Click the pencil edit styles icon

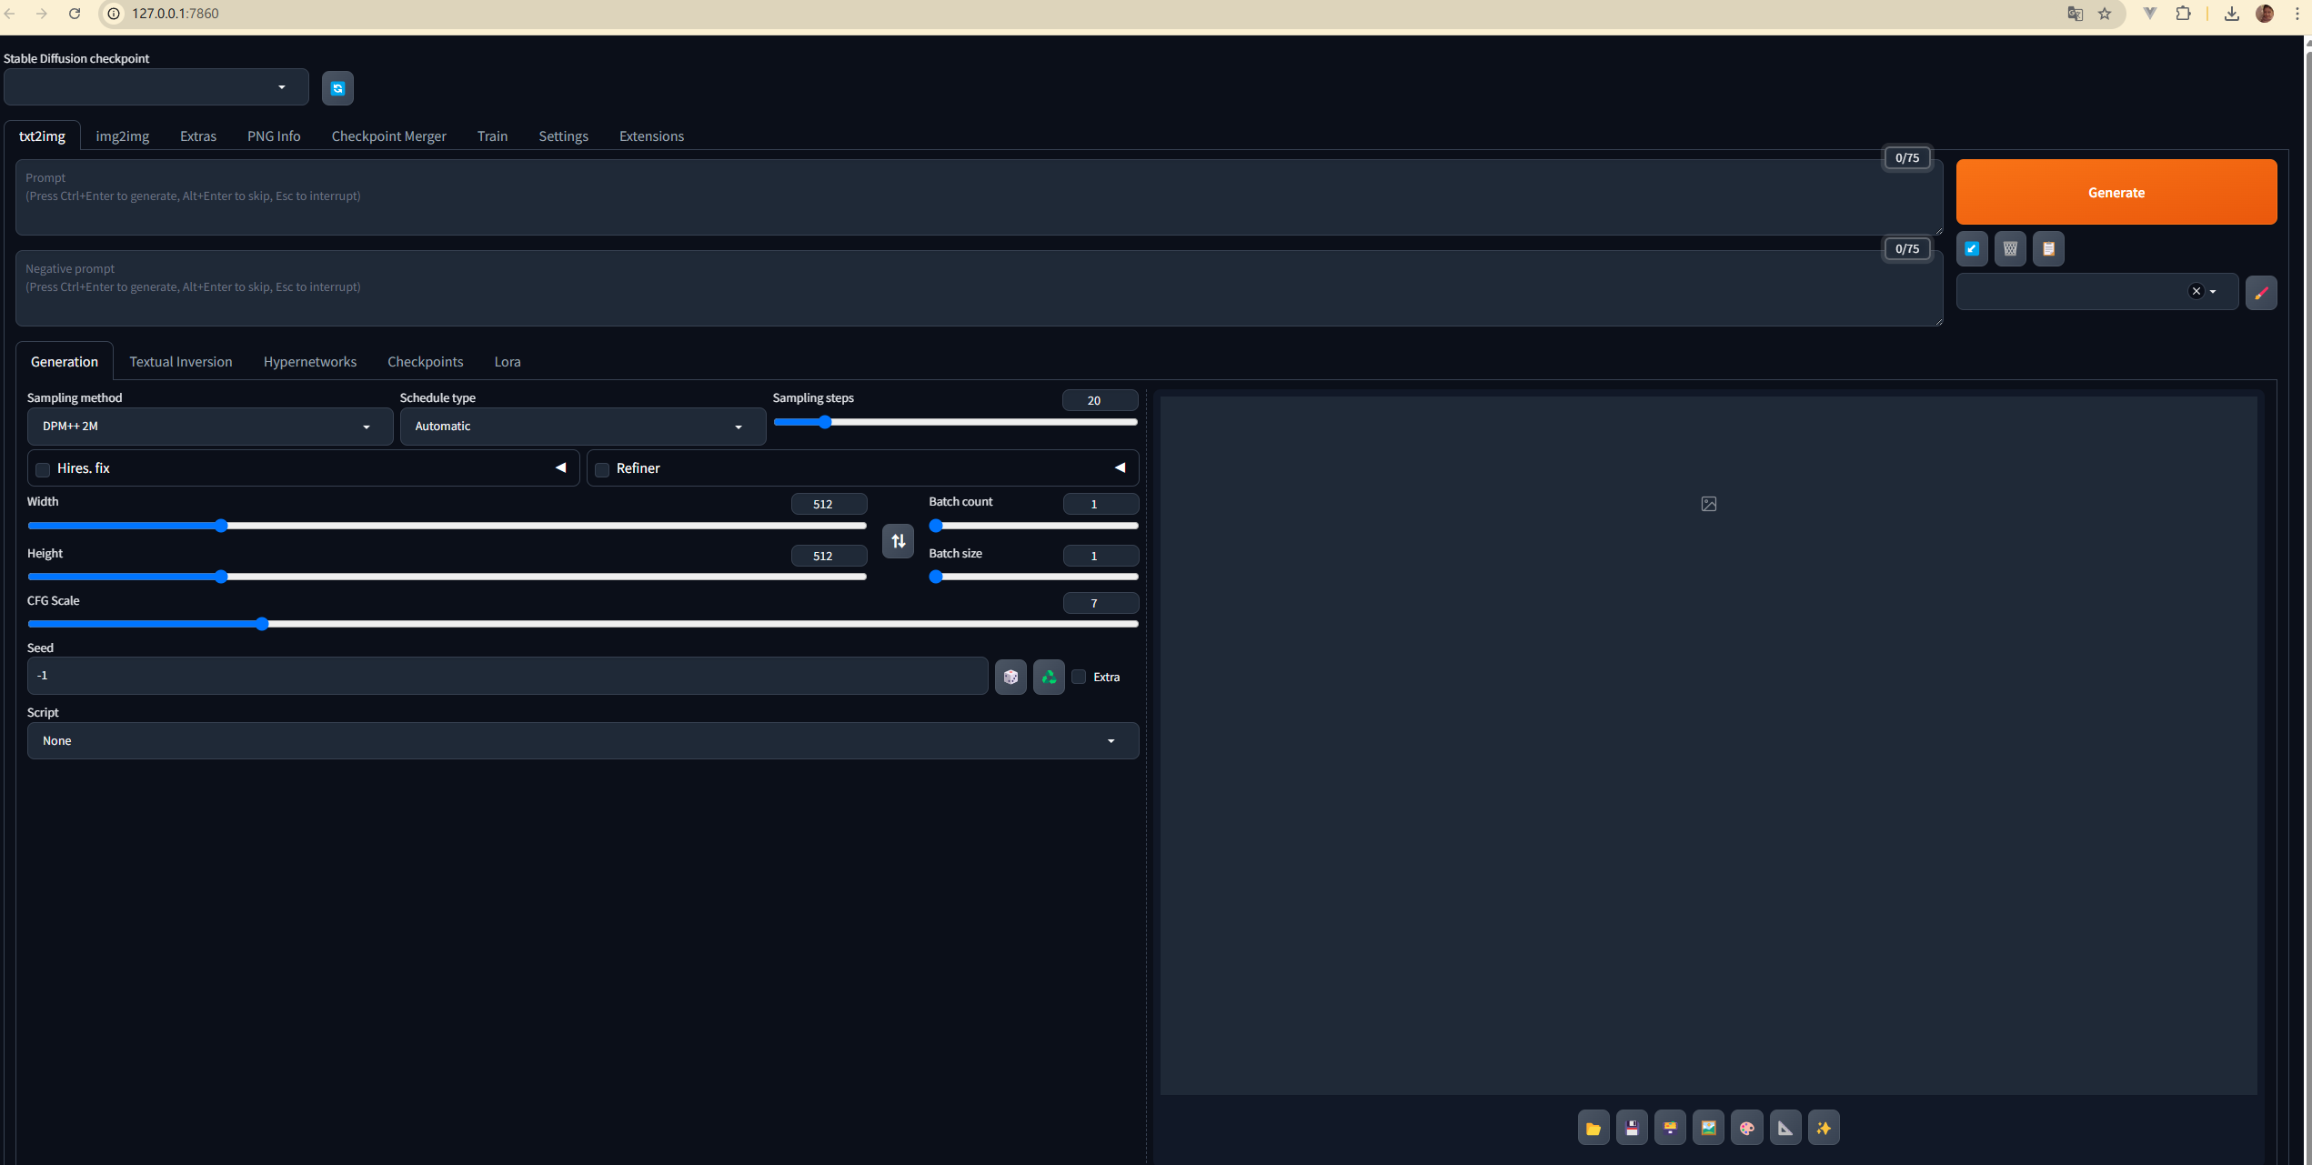click(2260, 292)
